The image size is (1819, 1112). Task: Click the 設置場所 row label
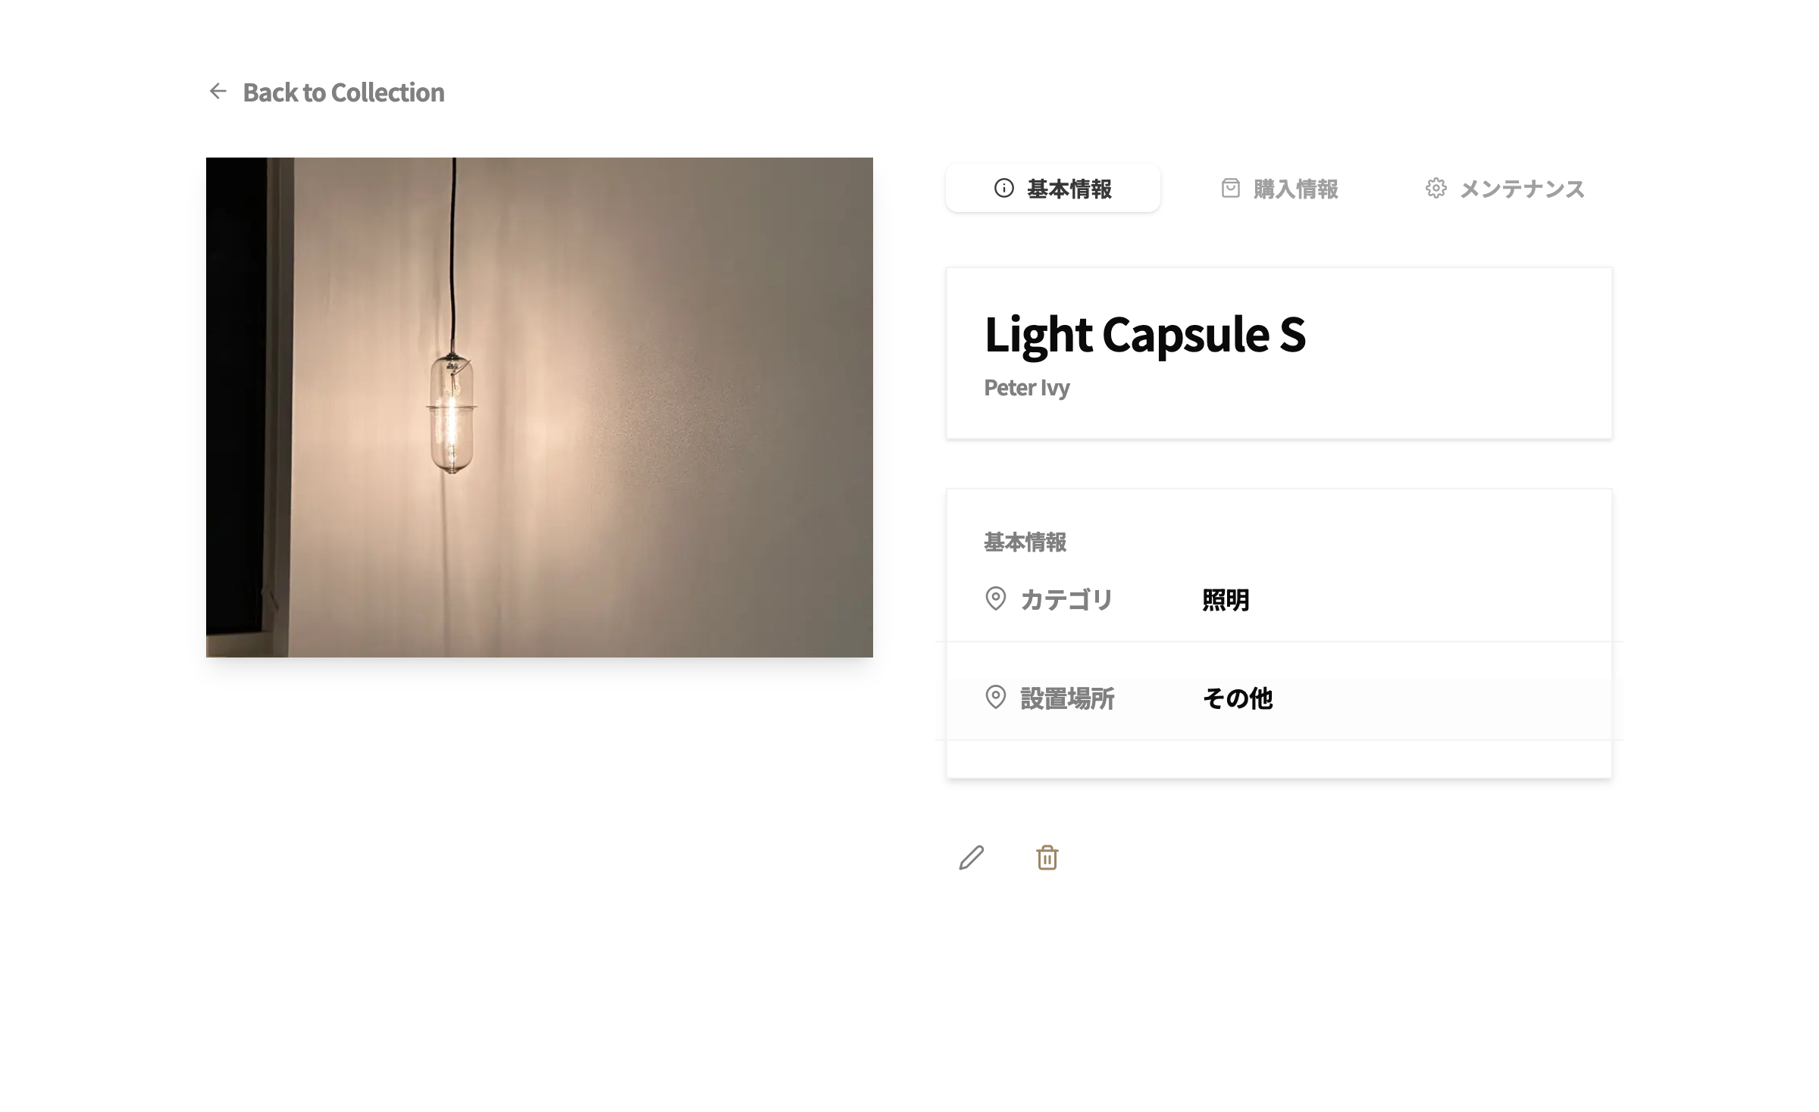tap(1067, 698)
